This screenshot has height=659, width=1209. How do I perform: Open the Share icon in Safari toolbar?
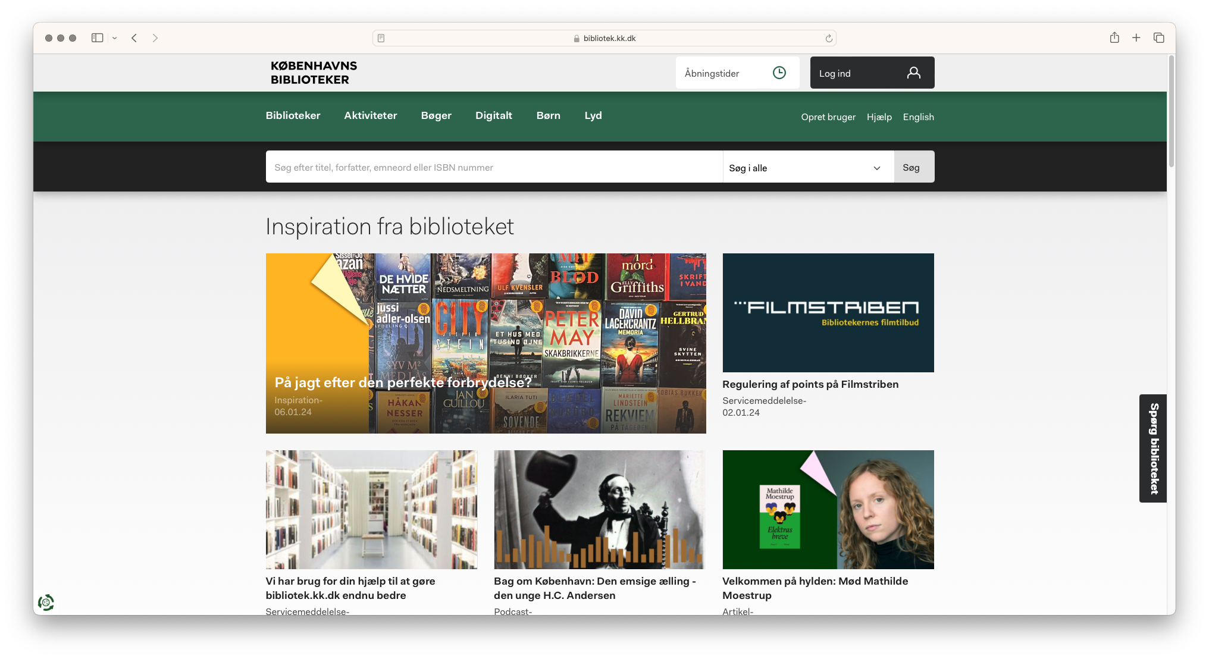1114,38
